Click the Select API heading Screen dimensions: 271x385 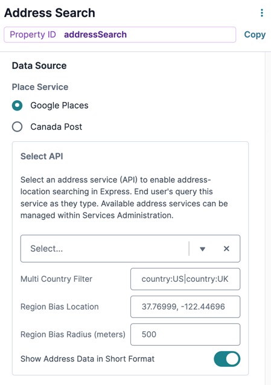click(42, 156)
